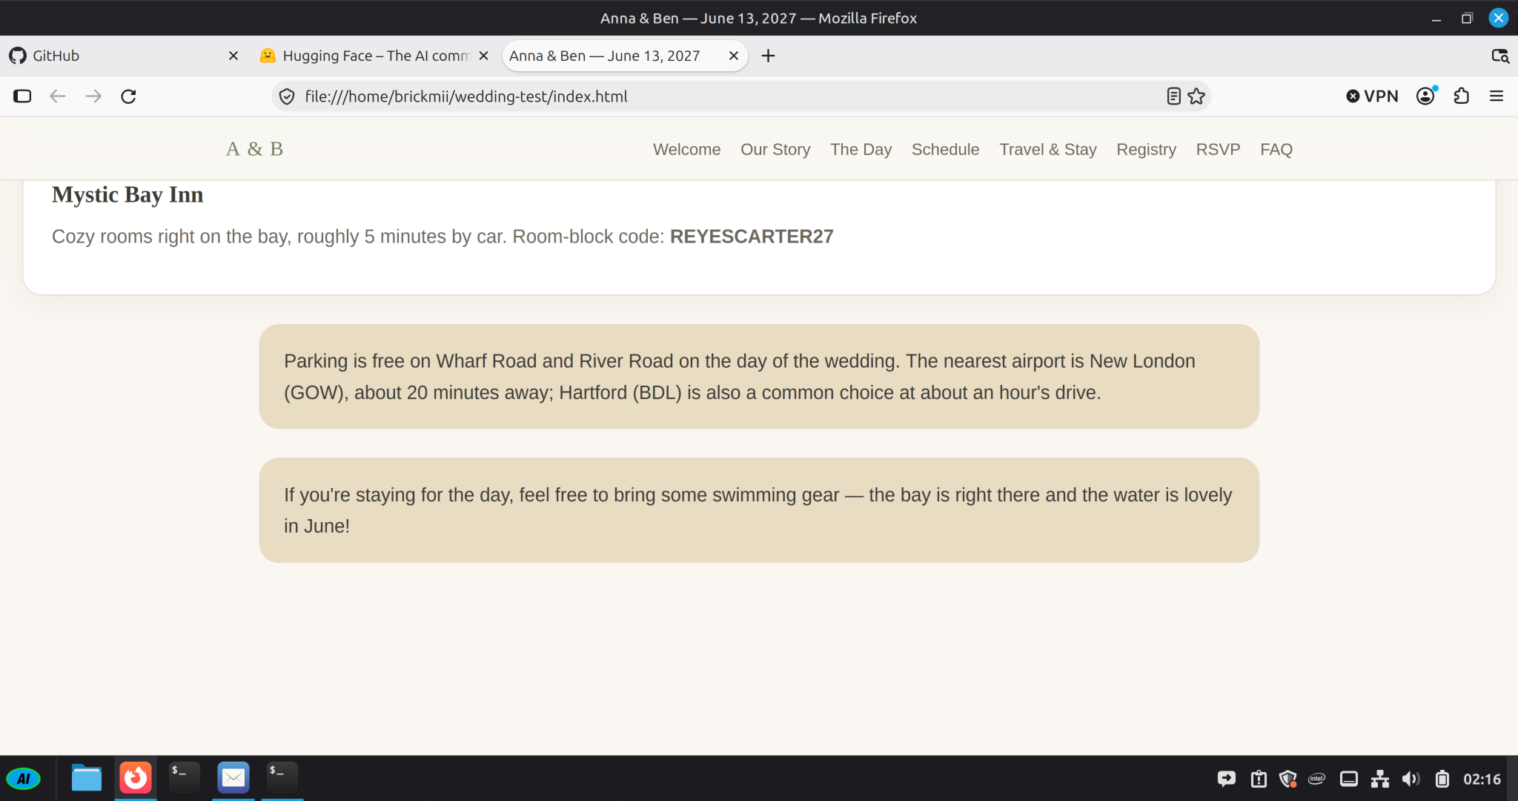
Task: Open the Files folder in taskbar
Action: [87, 778]
